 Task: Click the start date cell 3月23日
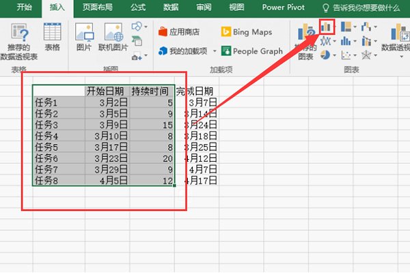click(107, 158)
